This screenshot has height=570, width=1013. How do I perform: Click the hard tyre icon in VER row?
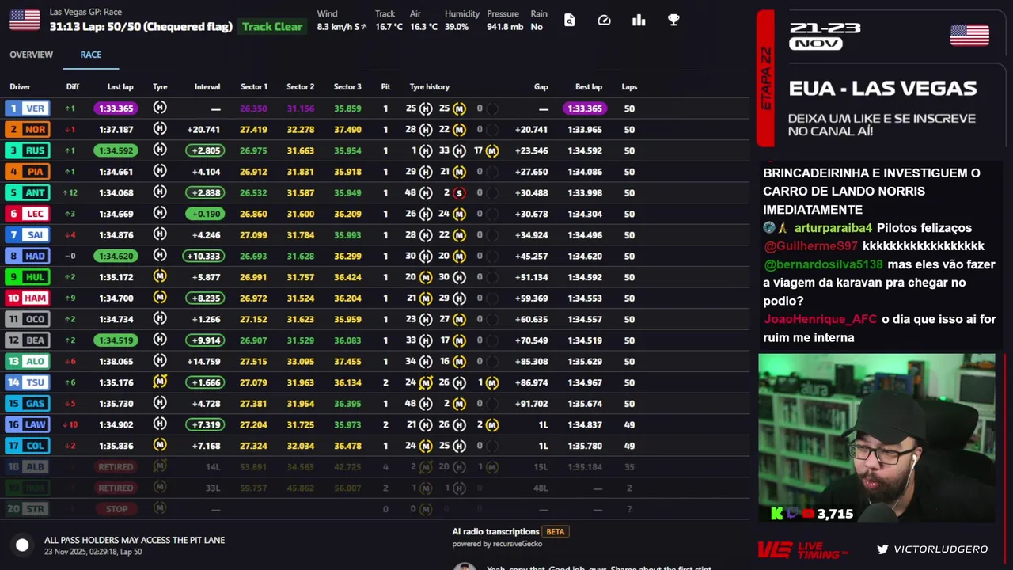160,108
